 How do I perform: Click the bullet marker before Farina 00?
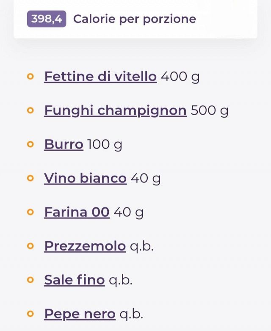30,212
